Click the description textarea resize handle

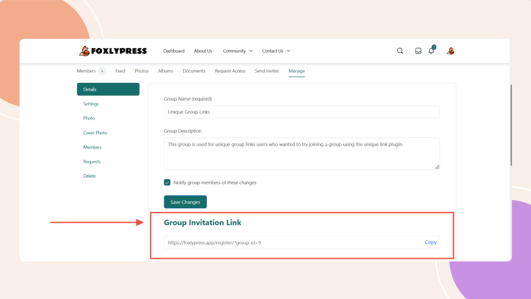437,167
